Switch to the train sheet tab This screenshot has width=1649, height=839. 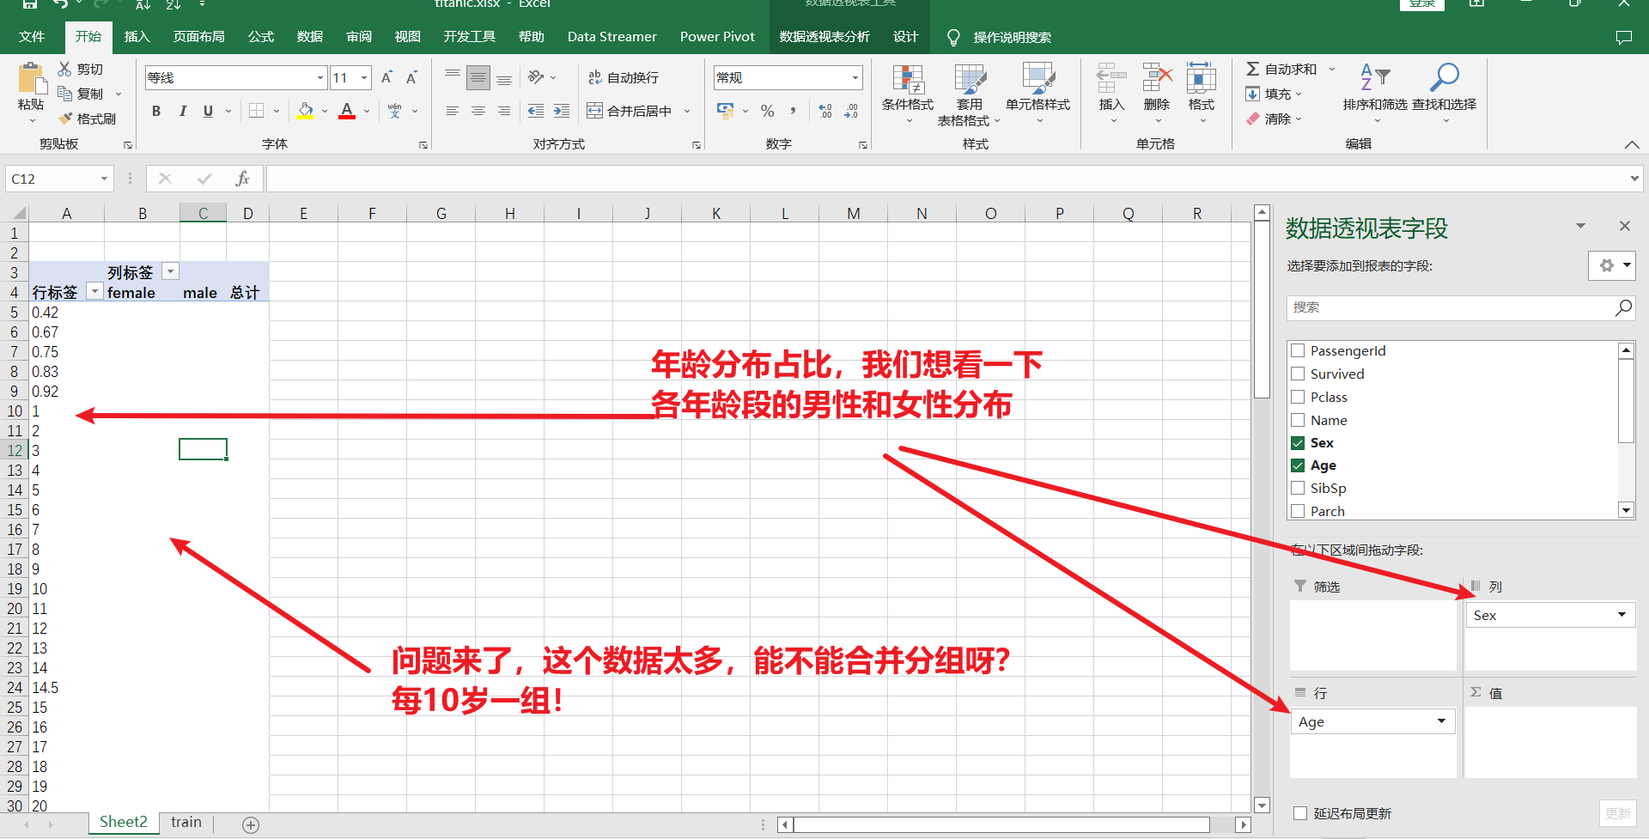(186, 823)
